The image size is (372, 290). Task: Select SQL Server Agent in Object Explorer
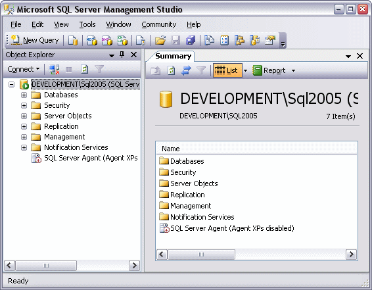click(x=91, y=158)
